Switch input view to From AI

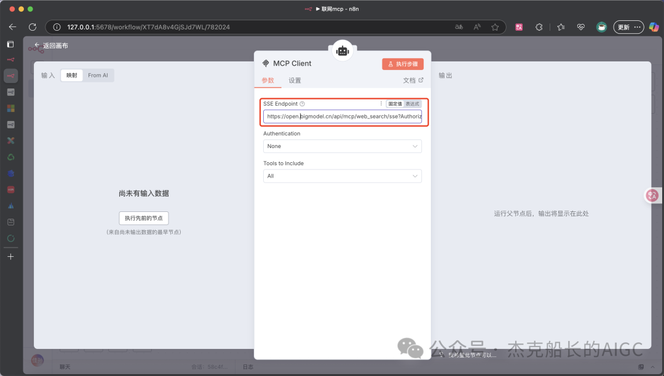[98, 76]
